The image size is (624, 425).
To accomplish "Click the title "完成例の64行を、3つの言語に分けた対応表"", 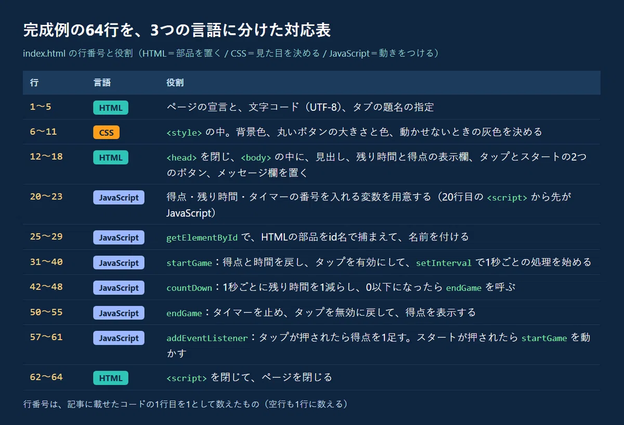I will pyautogui.click(x=177, y=30).
